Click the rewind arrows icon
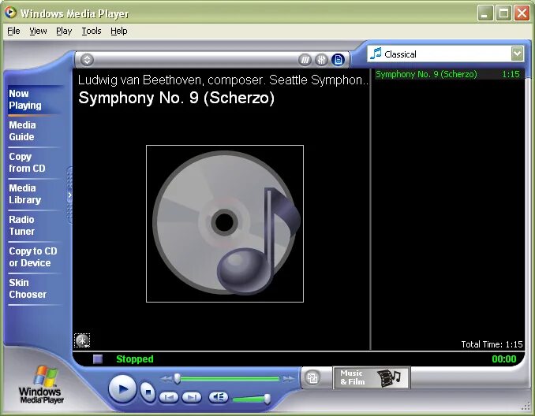This screenshot has height=416, width=535. pyautogui.click(x=166, y=378)
